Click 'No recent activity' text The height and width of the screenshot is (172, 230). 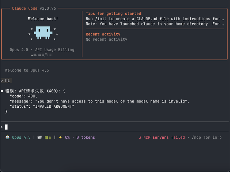coord(106,40)
